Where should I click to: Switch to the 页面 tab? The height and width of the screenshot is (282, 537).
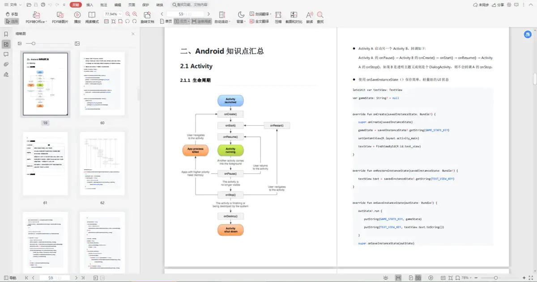[x=132, y=4]
